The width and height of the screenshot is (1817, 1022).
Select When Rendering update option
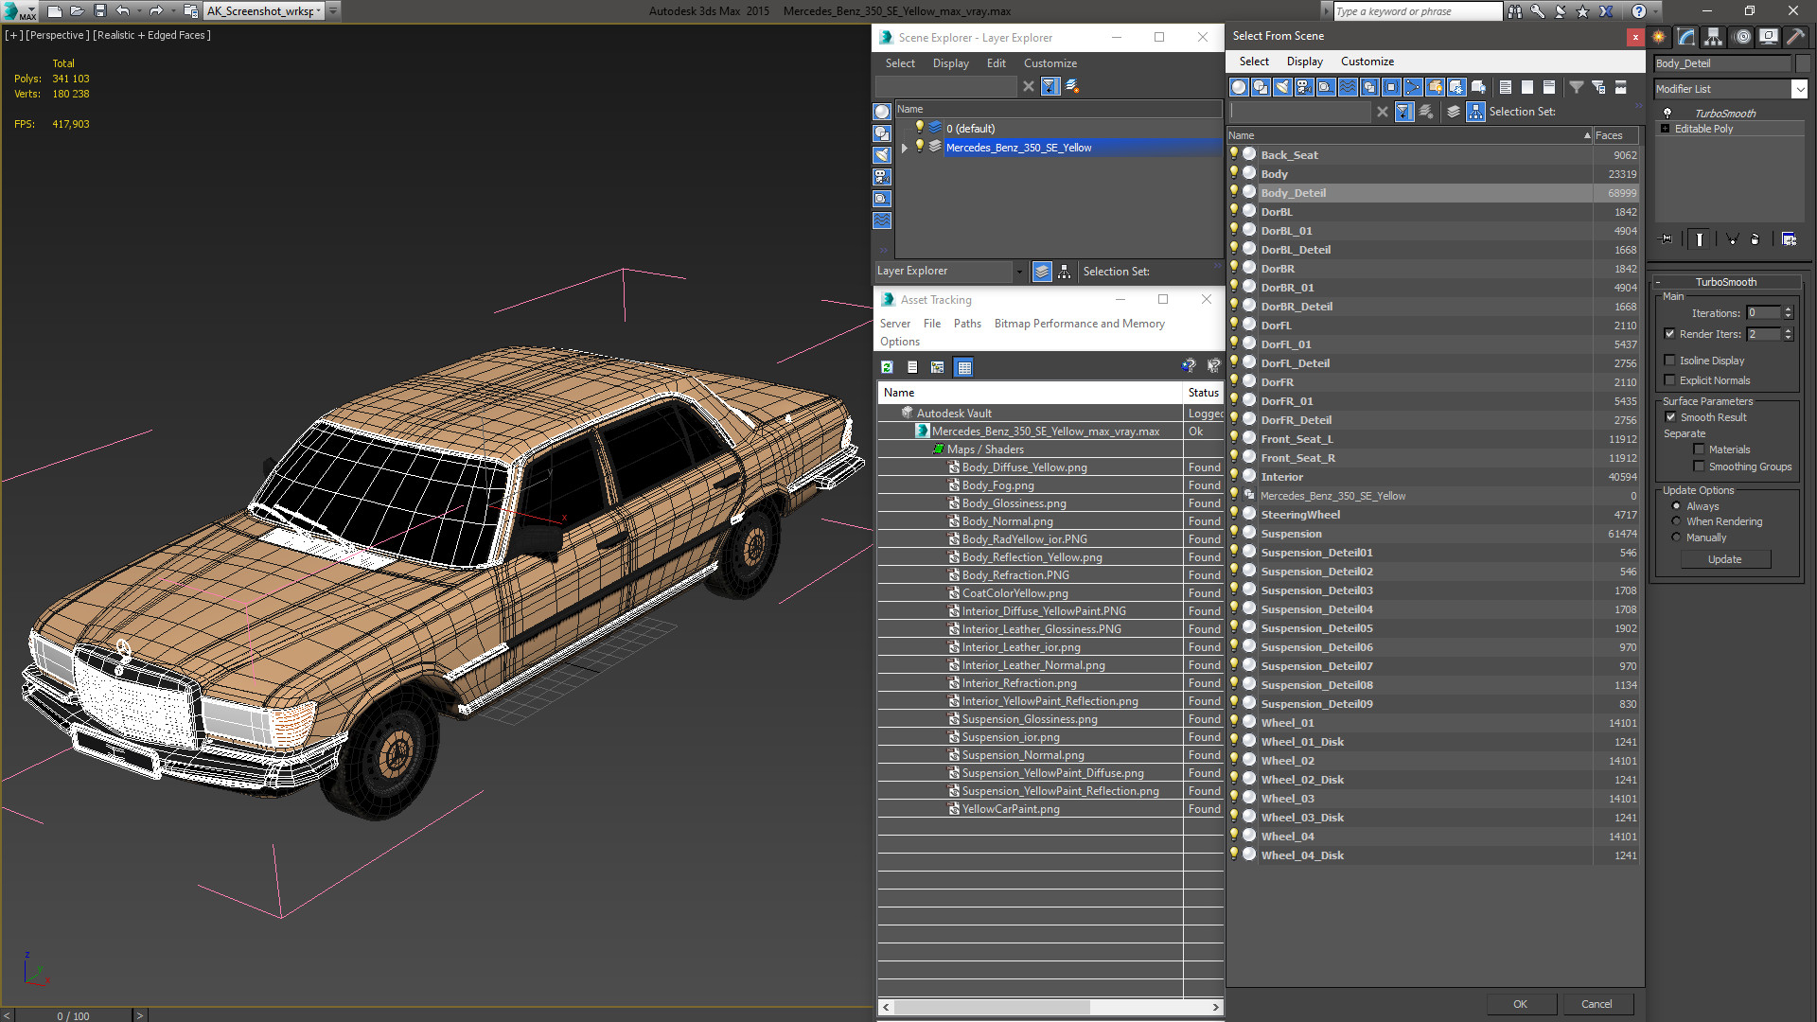coord(1676,521)
